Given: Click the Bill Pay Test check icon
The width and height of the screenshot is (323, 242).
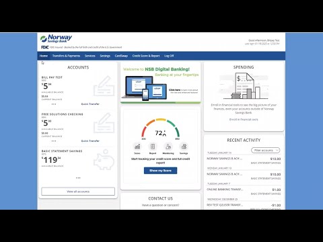Looking at the screenshot, I should point(104,86).
